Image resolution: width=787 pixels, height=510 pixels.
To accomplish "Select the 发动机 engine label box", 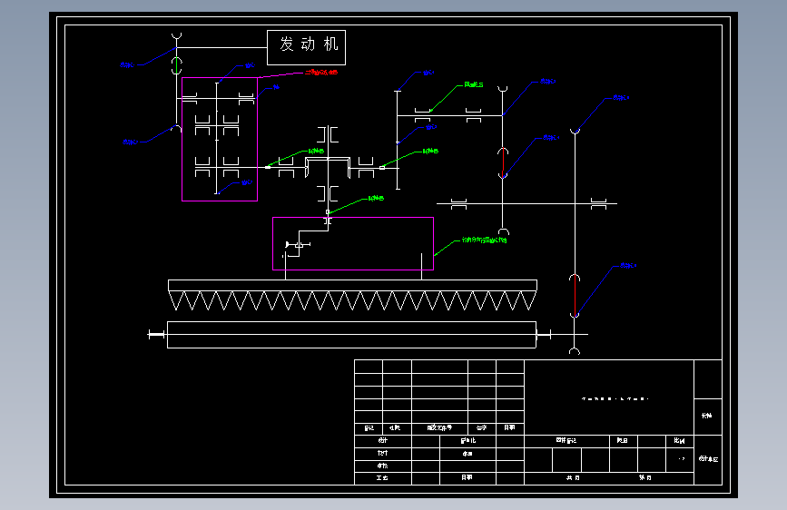I will tap(306, 48).
